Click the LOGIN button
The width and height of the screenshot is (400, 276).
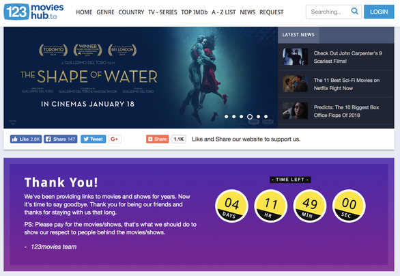pyautogui.click(x=379, y=12)
